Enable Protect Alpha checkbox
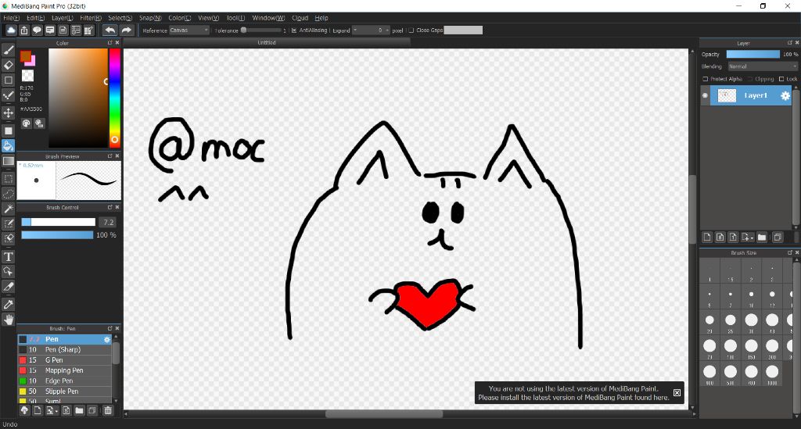 click(706, 79)
